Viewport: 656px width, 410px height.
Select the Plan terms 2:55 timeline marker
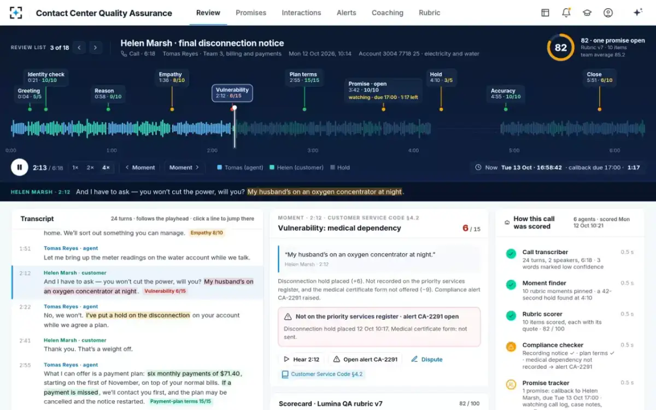pos(304,78)
